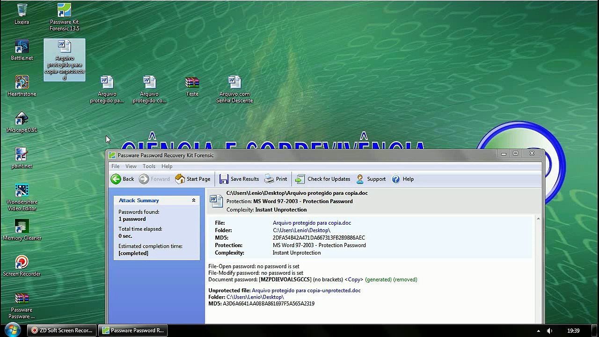Select the Wondershare Video Editor desktop icon

pos(22,198)
